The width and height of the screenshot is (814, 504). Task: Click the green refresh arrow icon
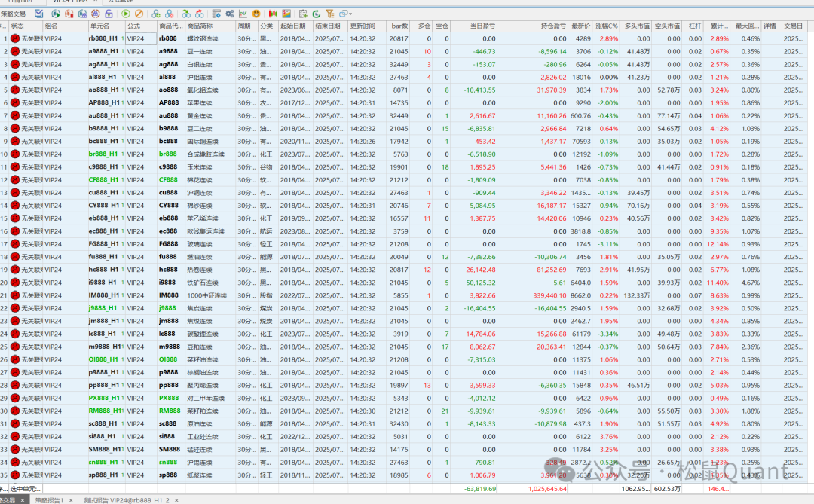point(316,14)
